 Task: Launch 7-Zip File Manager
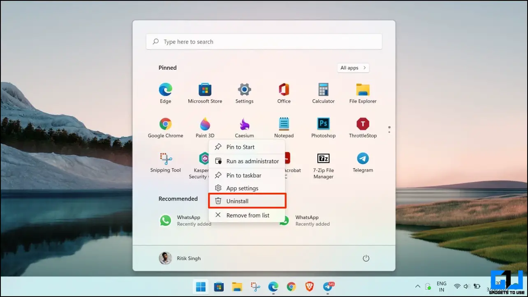323,166
